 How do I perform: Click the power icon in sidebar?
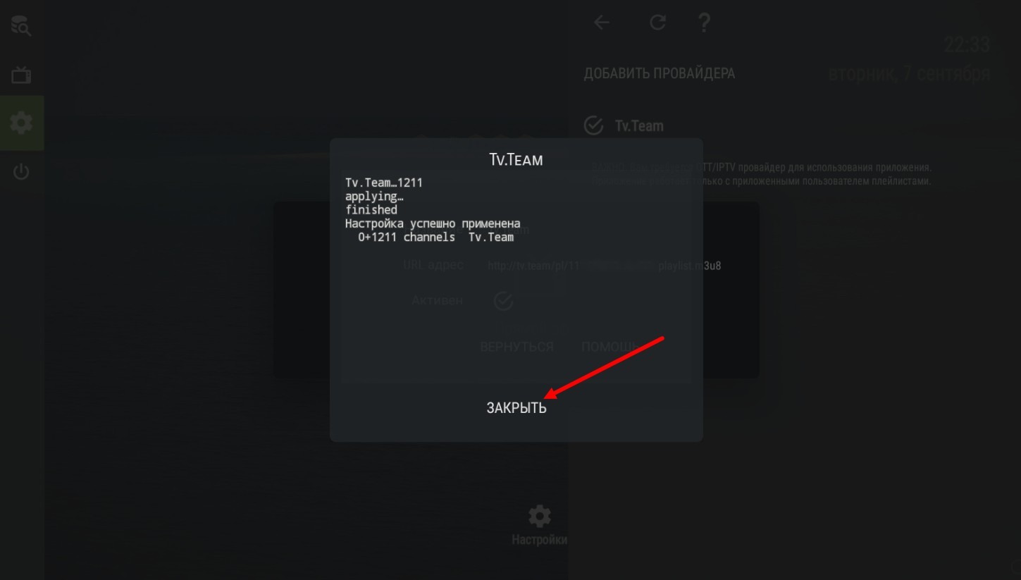(x=21, y=172)
